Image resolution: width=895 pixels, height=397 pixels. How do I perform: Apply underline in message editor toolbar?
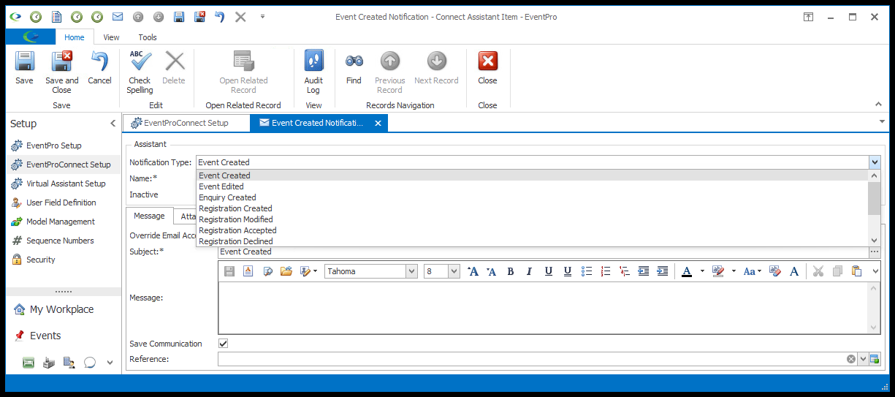pyautogui.click(x=548, y=271)
